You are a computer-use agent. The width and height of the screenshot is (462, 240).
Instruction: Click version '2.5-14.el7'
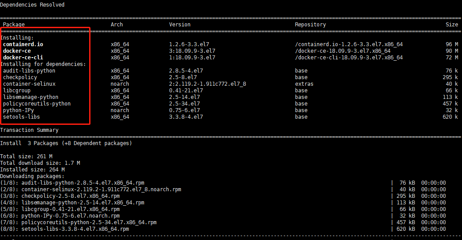click(184, 97)
